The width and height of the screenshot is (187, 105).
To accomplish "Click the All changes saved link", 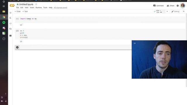I will point(60,8).
